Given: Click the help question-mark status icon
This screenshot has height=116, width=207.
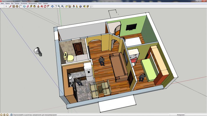Looking at the screenshot, I should (12, 115).
